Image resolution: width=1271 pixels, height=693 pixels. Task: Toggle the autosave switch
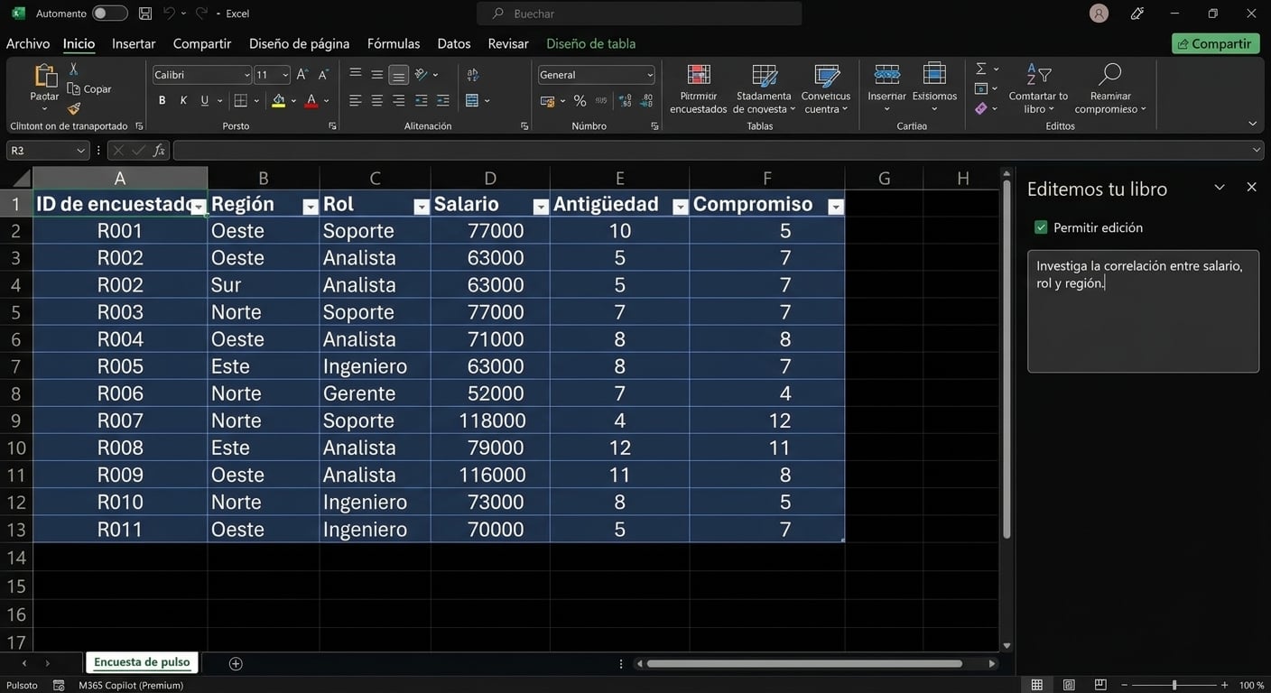pos(110,14)
